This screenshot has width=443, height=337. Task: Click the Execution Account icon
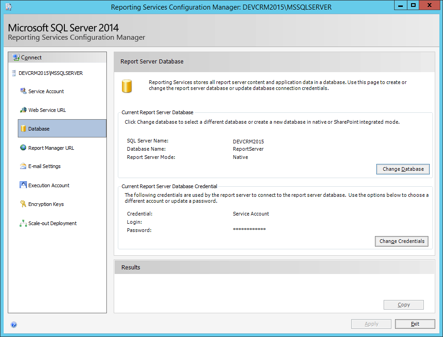(x=23, y=185)
